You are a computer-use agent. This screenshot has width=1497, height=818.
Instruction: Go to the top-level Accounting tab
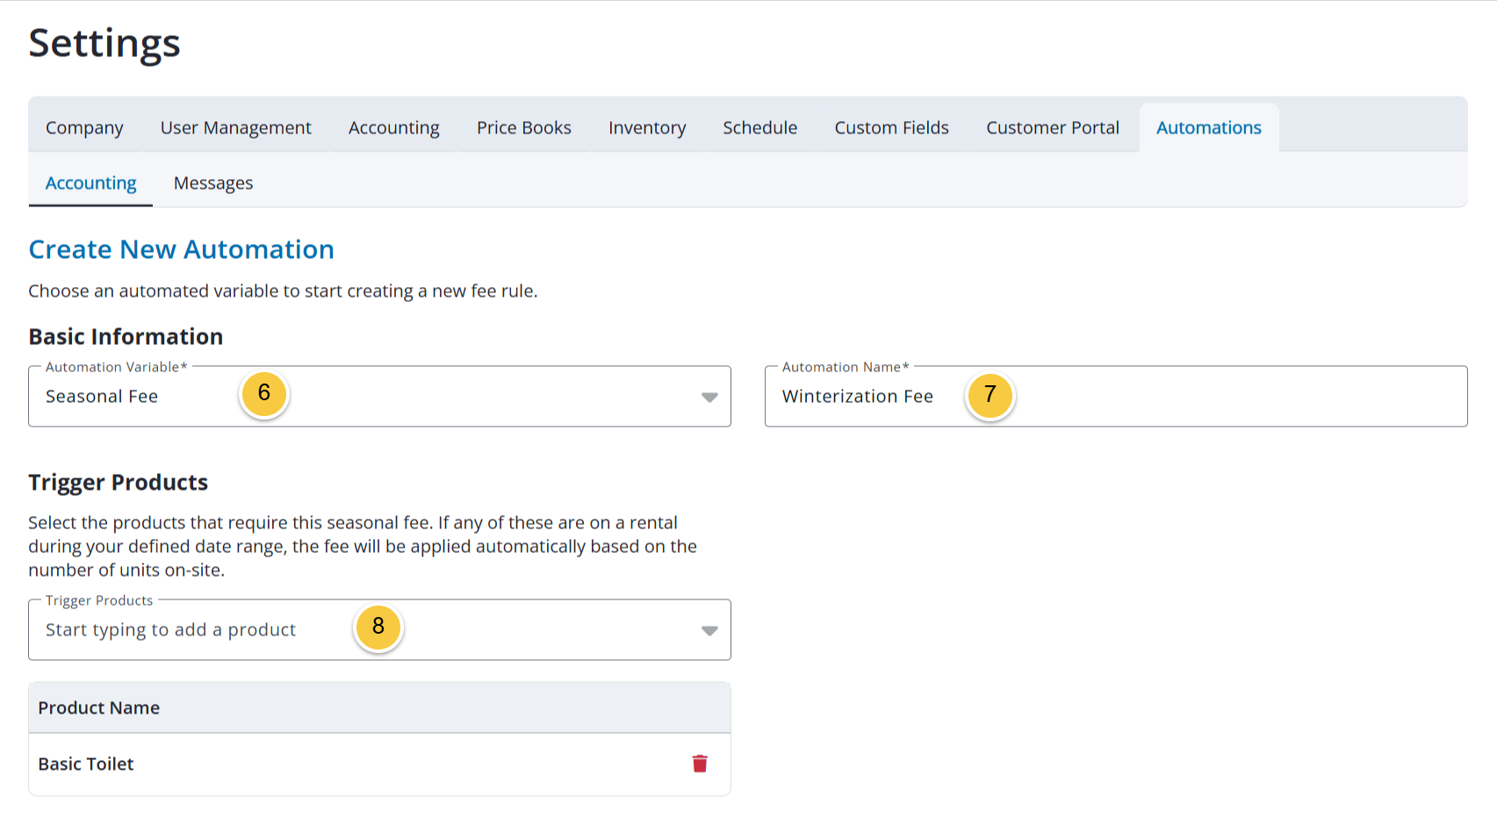click(x=394, y=128)
